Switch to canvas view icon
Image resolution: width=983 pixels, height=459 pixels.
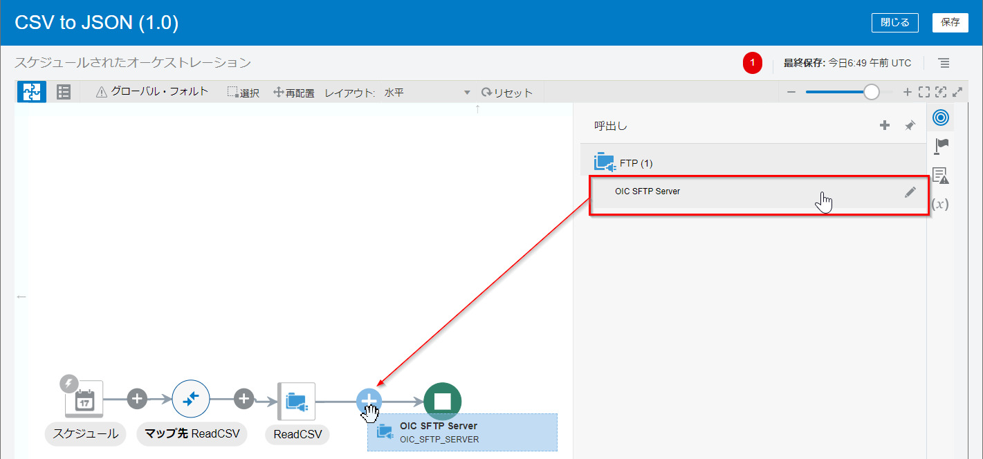(x=31, y=92)
